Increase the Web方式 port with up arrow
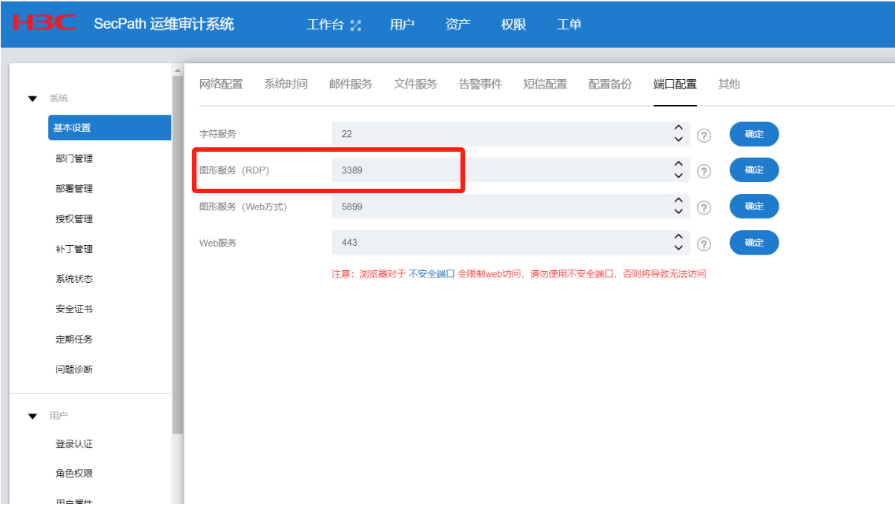The width and height of the screenshot is (895, 507). tap(678, 201)
